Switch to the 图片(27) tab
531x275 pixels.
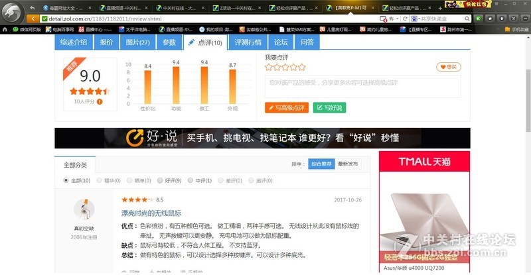(x=137, y=42)
